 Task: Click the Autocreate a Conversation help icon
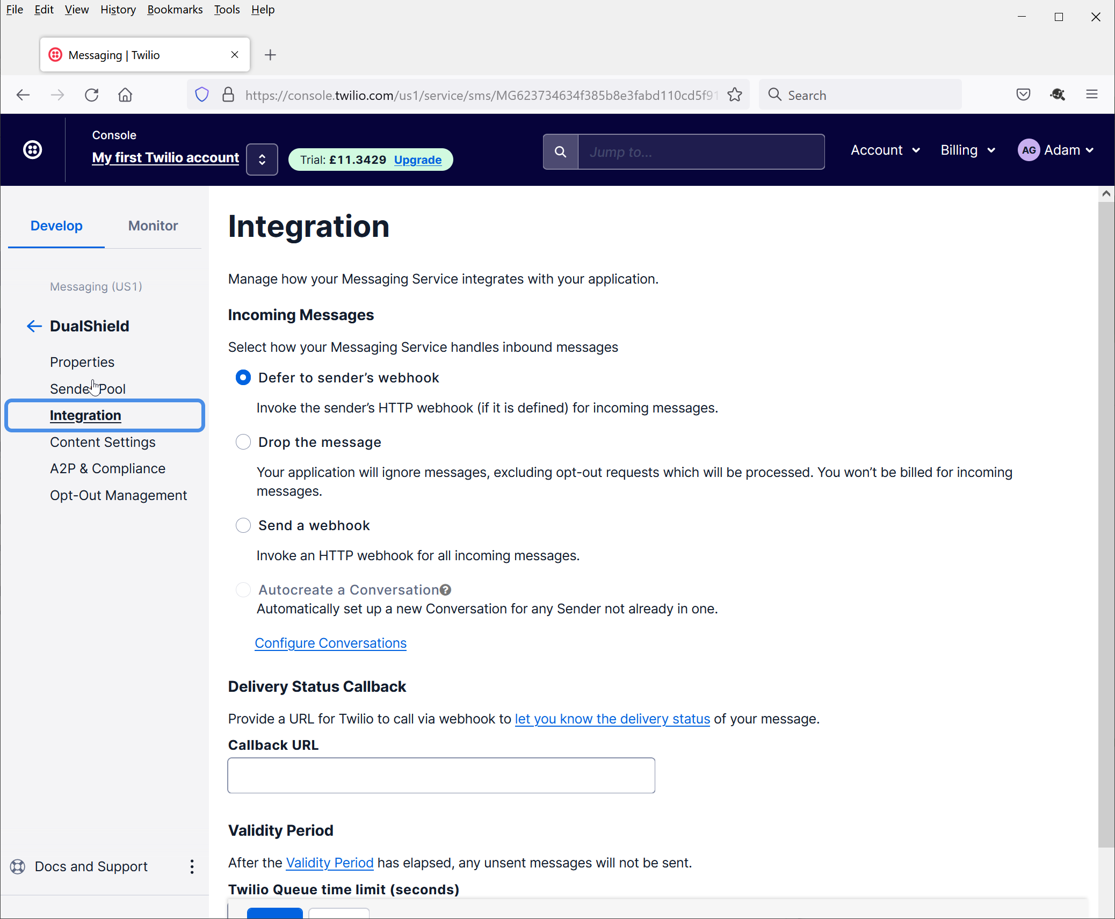coord(445,590)
